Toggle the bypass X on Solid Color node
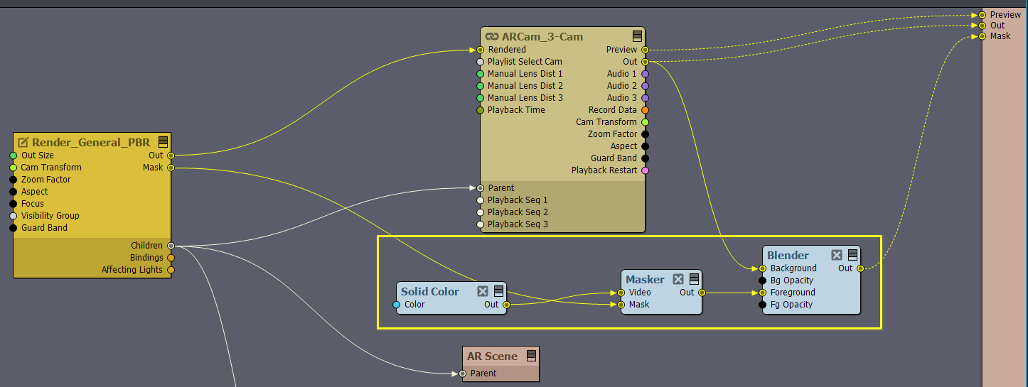Image resolution: width=1028 pixels, height=387 pixels. [x=483, y=291]
